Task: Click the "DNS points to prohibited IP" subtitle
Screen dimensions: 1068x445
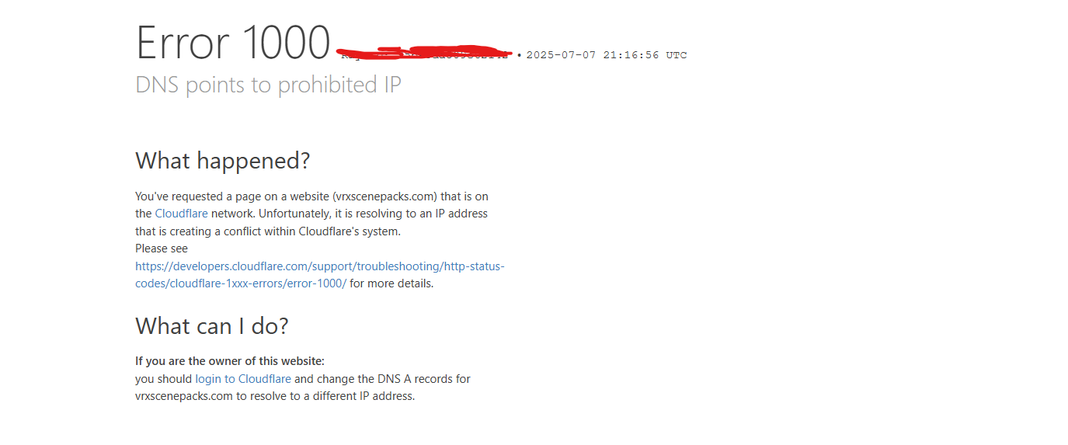Action: tap(268, 85)
